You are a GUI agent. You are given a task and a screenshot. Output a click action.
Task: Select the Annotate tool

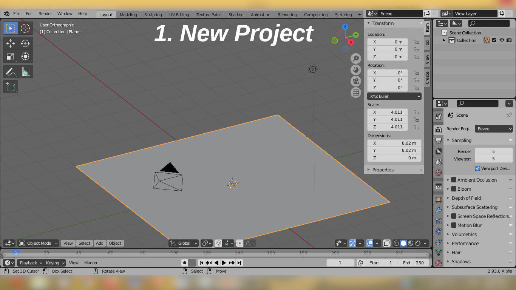click(x=11, y=72)
